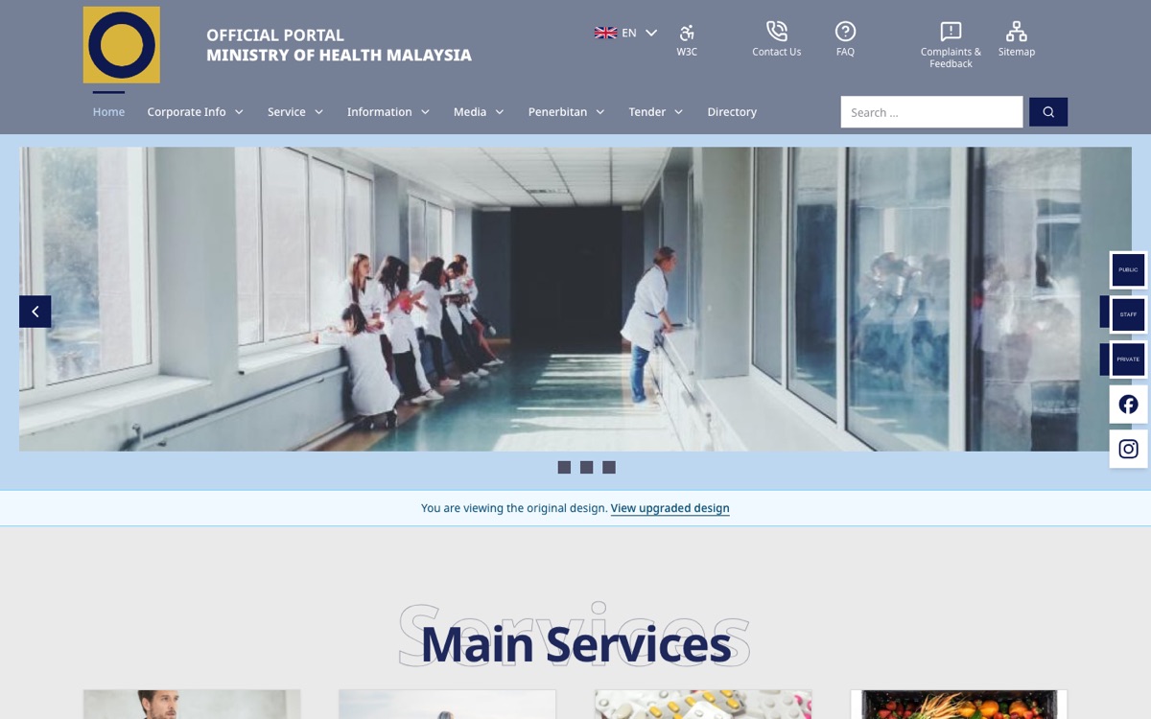Select the STAFF side button
Image resolution: width=1151 pixels, height=719 pixels.
[x=1129, y=314]
